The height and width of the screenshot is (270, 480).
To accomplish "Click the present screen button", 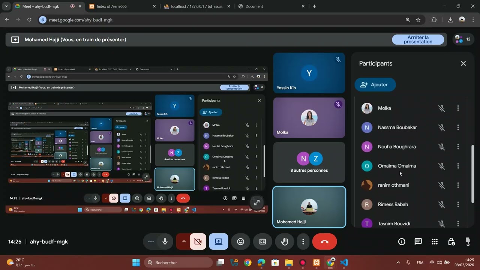I will pyautogui.click(x=219, y=242).
